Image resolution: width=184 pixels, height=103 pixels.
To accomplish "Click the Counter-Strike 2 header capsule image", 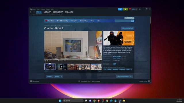I will click(119, 38).
